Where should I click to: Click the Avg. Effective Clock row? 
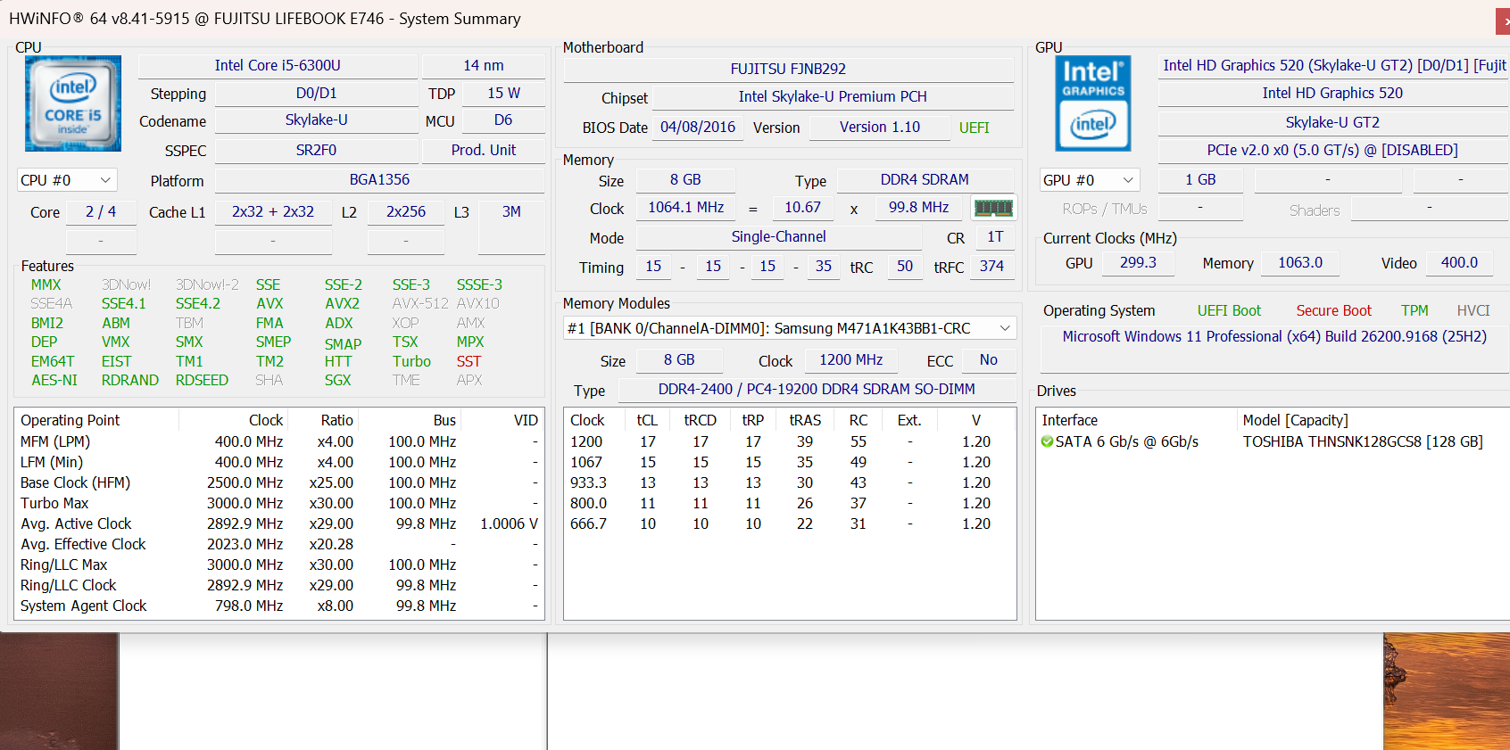tap(279, 544)
